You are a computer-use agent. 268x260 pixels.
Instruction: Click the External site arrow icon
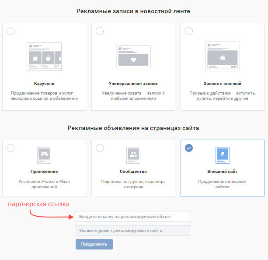coord(222,155)
